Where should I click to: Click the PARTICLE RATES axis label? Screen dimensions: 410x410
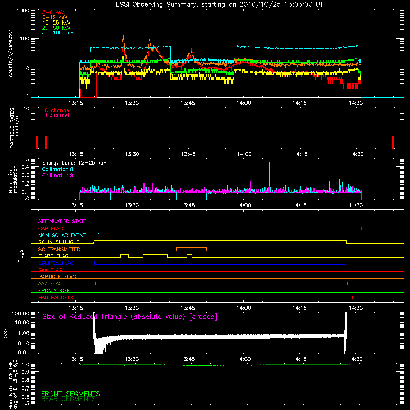click(14, 128)
